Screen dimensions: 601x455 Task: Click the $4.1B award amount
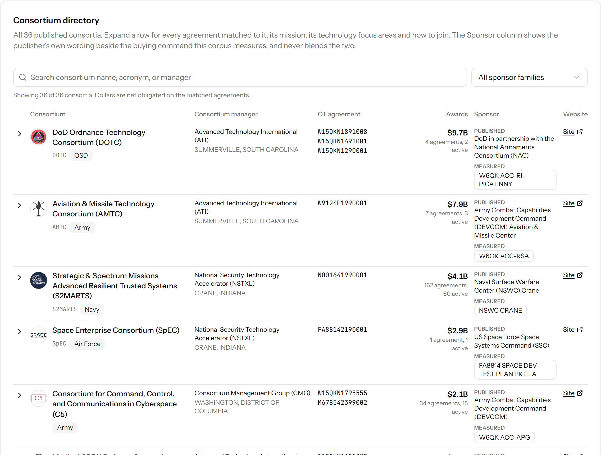[x=458, y=276]
